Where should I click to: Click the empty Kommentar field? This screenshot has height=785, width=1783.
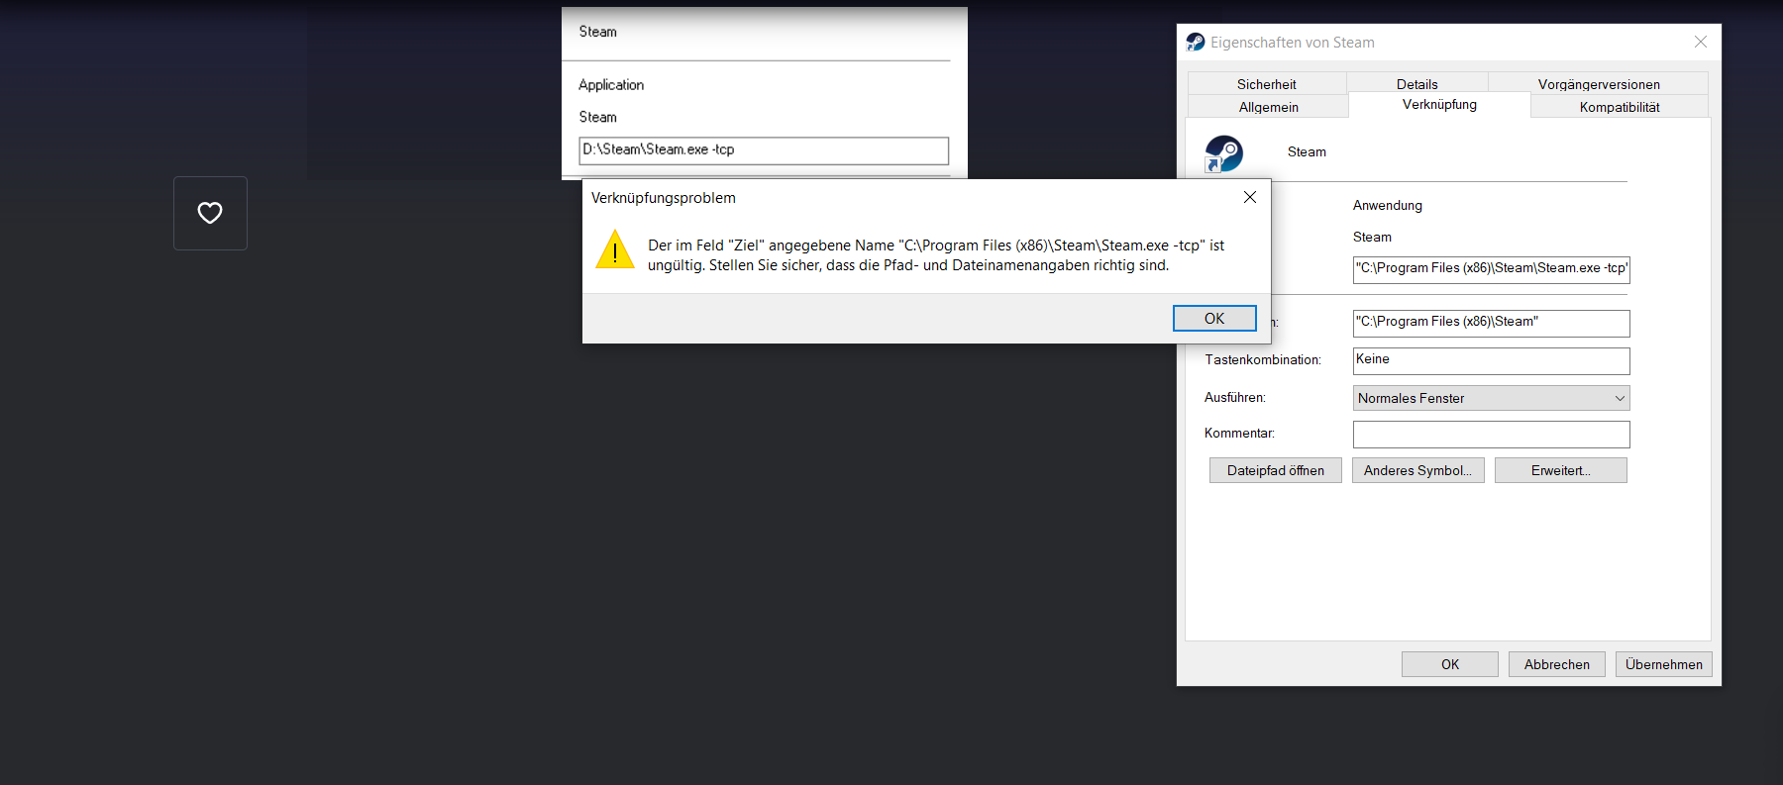click(1491, 434)
